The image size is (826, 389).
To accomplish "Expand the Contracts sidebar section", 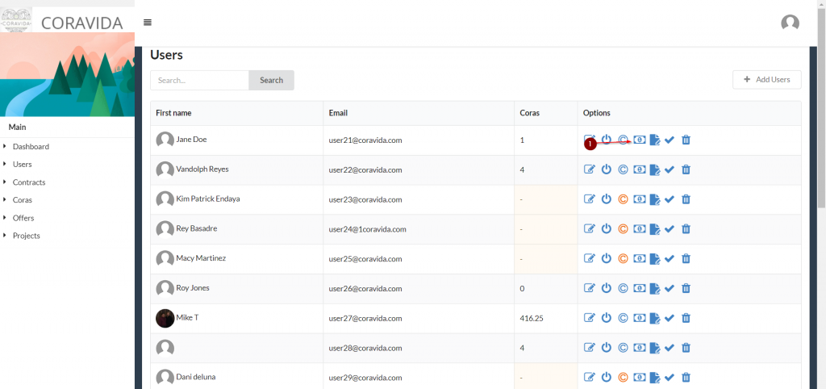I will coord(29,182).
